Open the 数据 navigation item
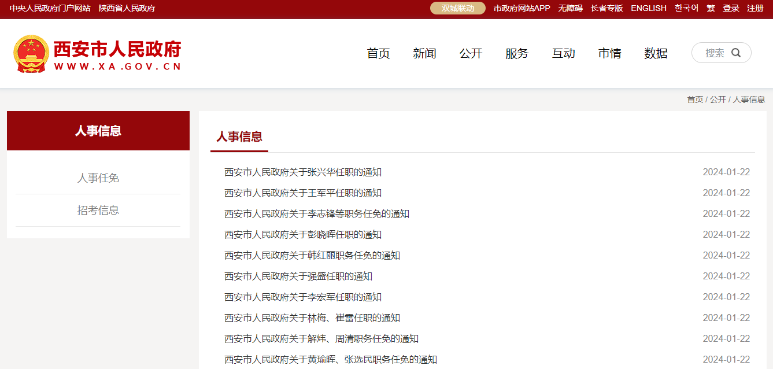The image size is (773, 369). [656, 53]
